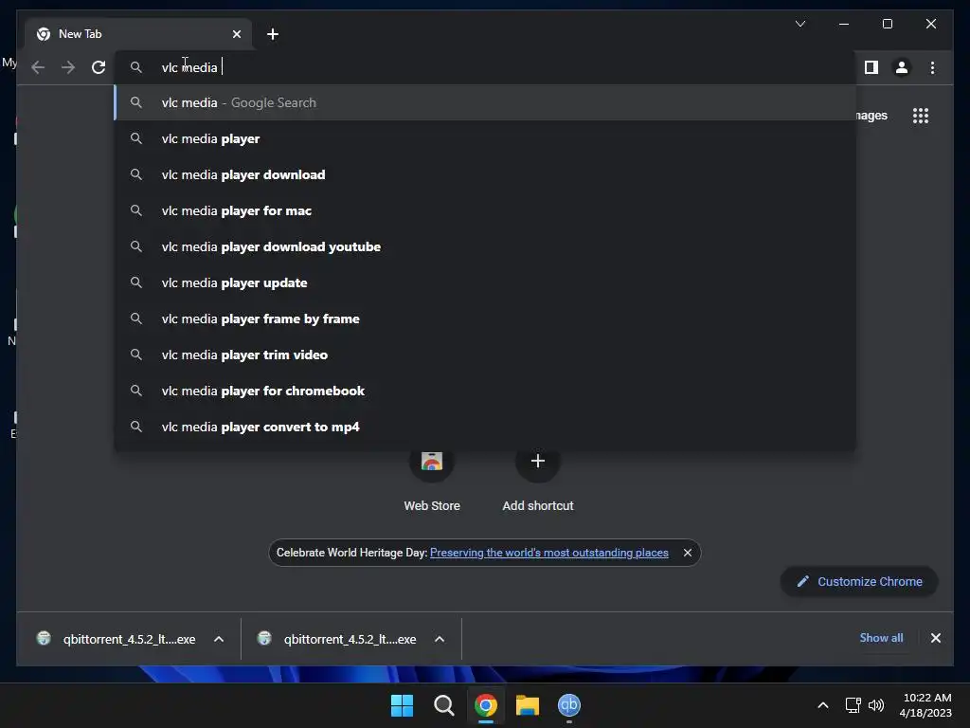This screenshot has width=970, height=728.
Task: Select the New Tab tab
Action: tap(138, 34)
